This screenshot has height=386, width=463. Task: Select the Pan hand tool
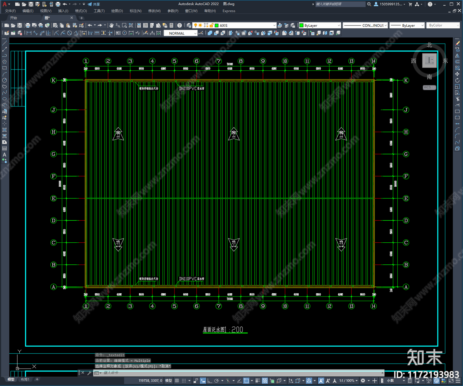(111, 25)
